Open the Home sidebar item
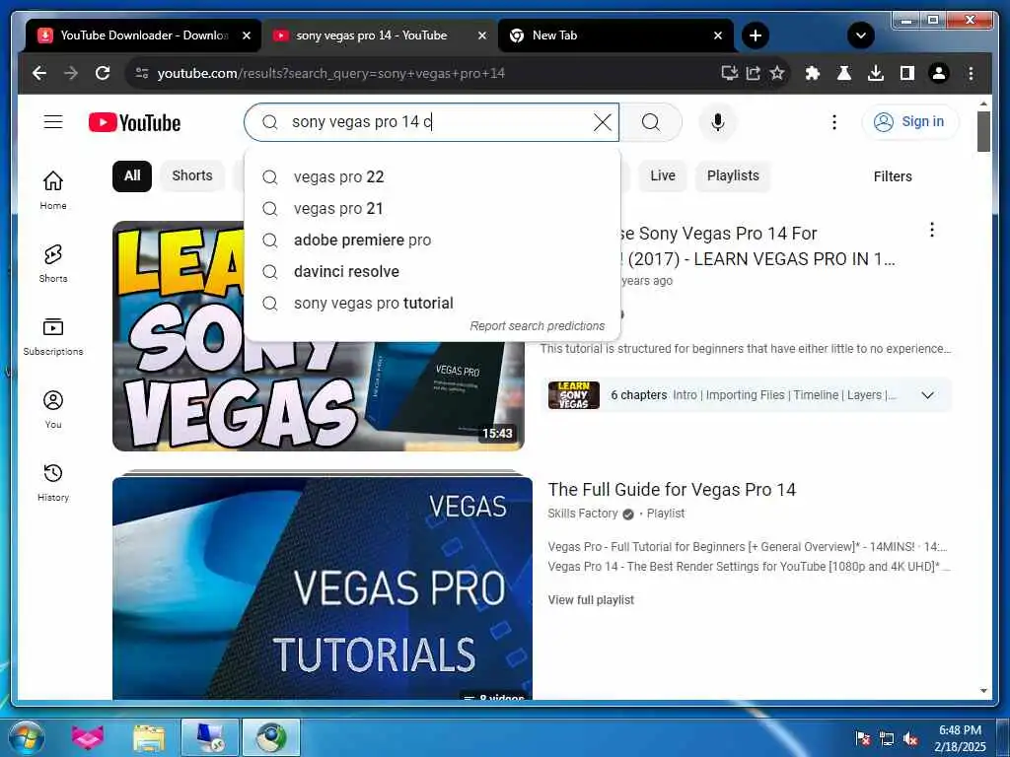This screenshot has height=757, width=1010. point(53,190)
